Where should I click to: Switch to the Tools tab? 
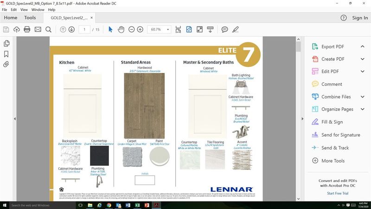[30, 18]
